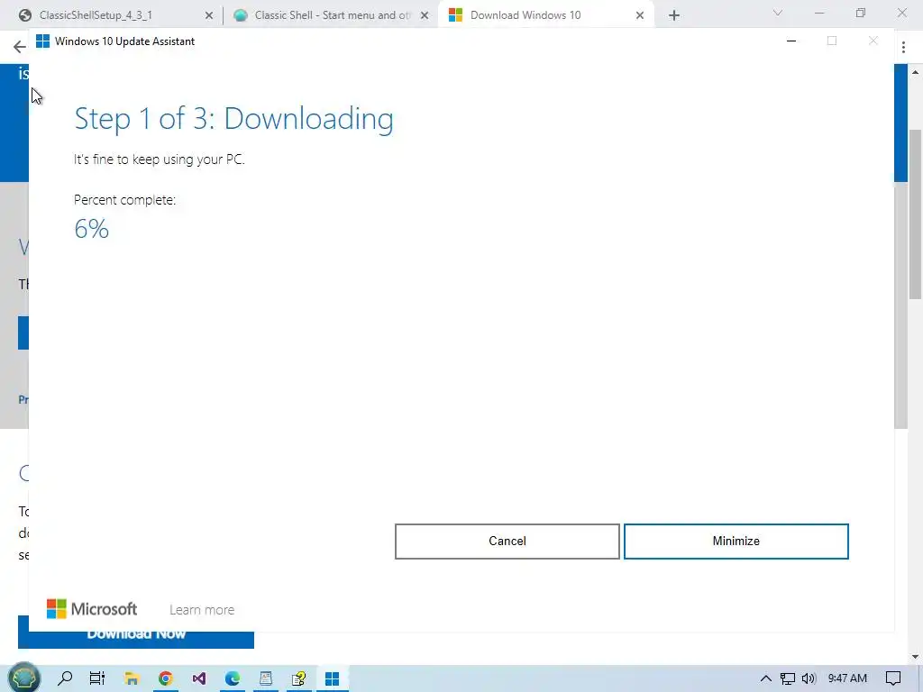Open Google Chrome from taskbar

click(x=166, y=678)
